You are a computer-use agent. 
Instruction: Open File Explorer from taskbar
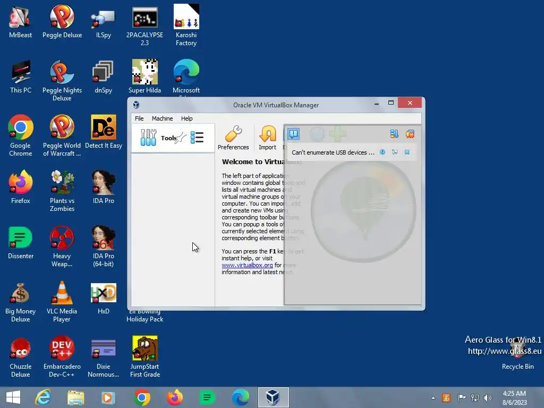point(76,397)
